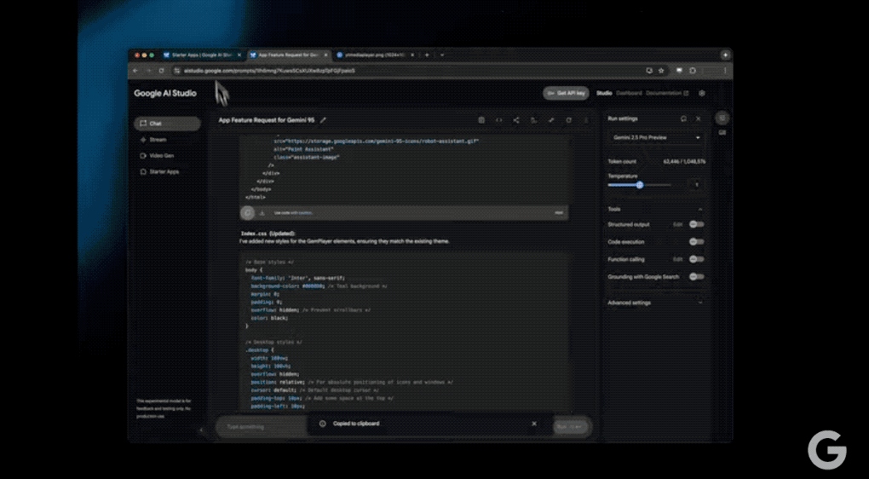
Task: Toggle Grounding with Google Search switch
Action: coord(697,277)
